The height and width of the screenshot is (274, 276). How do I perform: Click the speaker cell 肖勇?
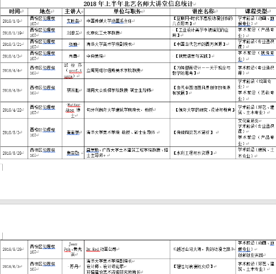click(73, 56)
